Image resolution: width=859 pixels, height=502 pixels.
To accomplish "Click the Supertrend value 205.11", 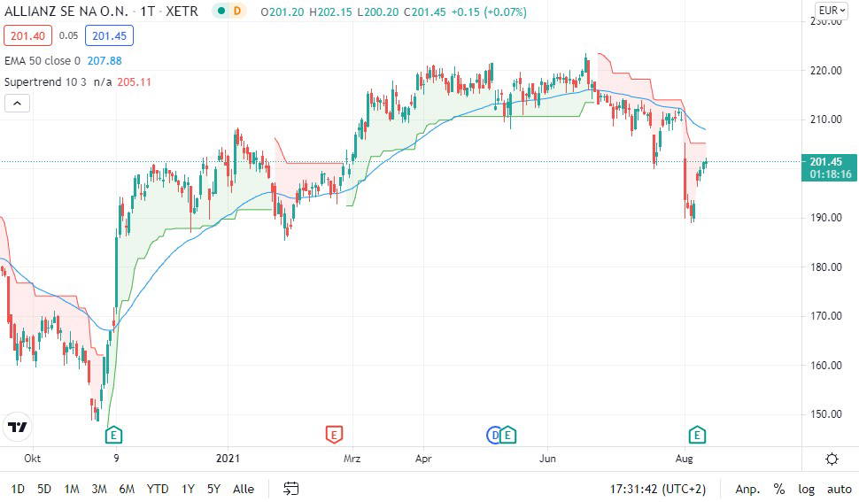I will click(x=134, y=82).
